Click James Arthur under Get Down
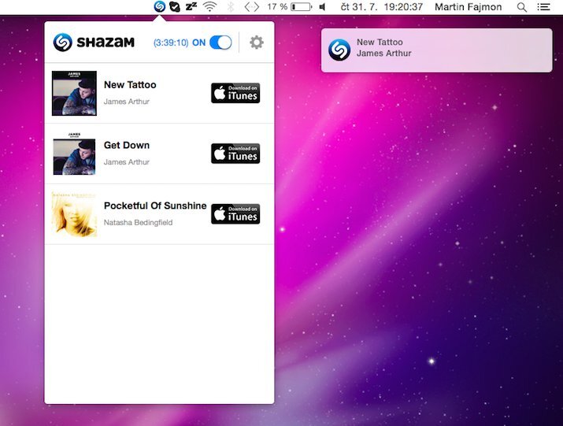The width and height of the screenshot is (563, 426). (127, 162)
